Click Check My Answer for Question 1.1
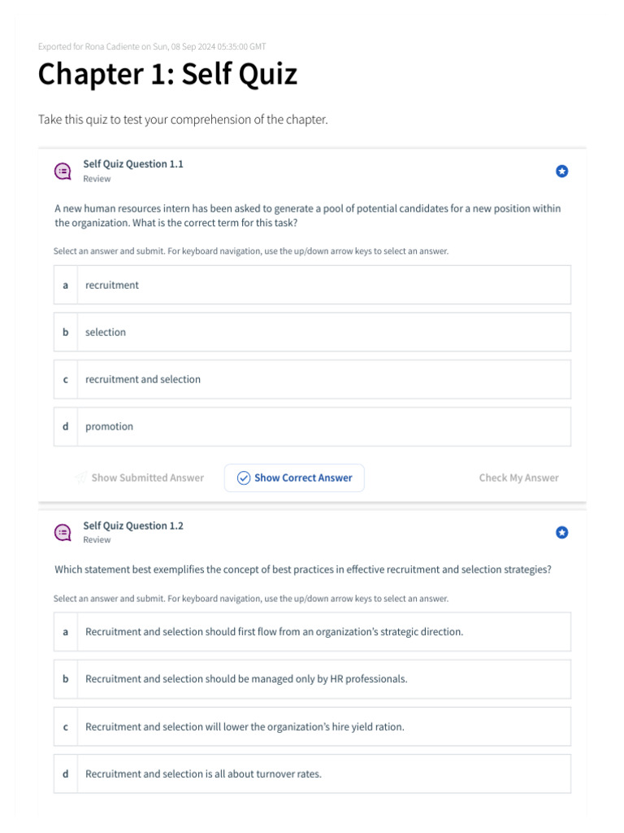The width and height of the screenshot is (624, 833). click(x=518, y=478)
